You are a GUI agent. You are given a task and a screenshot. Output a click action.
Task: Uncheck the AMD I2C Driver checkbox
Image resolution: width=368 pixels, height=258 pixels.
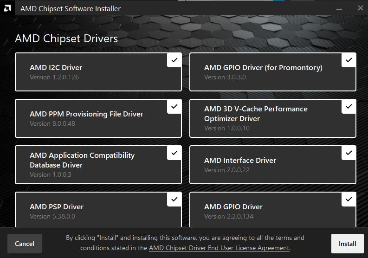click(x=174, y=60)
